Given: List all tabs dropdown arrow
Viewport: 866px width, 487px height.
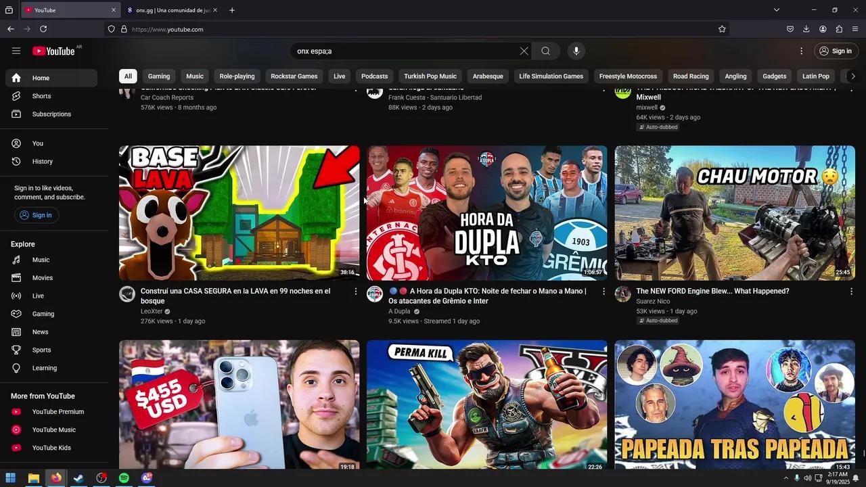Looking at the screenshot, I should coord(777,10).
